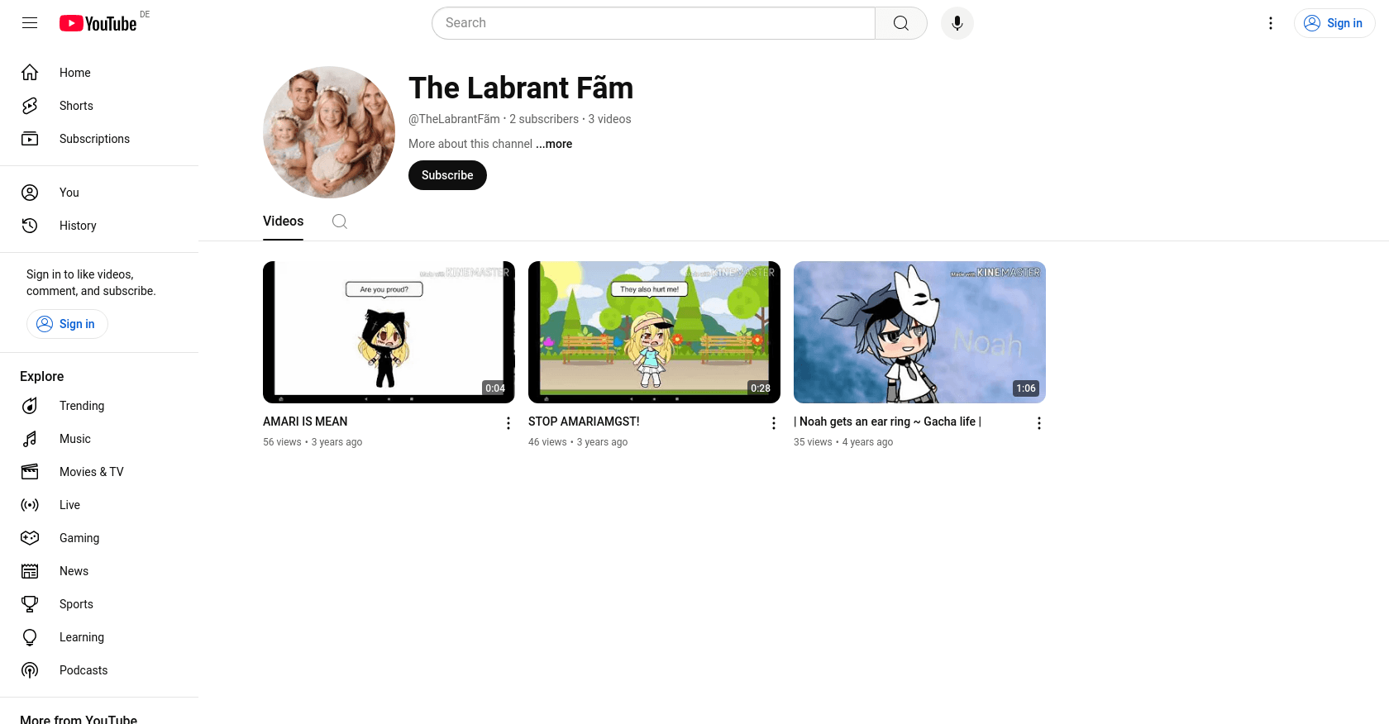This screenshot has height=724, width=1389.
Task: Open settings three-dot menu in header
Action: pyautogui.click(x=1271, y=23)
